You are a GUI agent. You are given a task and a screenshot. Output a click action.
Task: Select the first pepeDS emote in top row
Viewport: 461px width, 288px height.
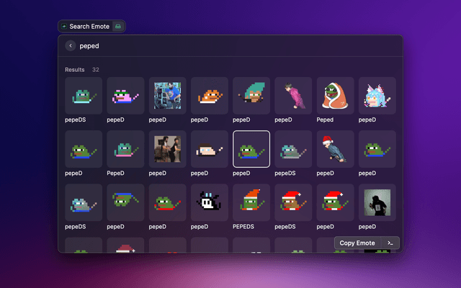click(84, 96)
